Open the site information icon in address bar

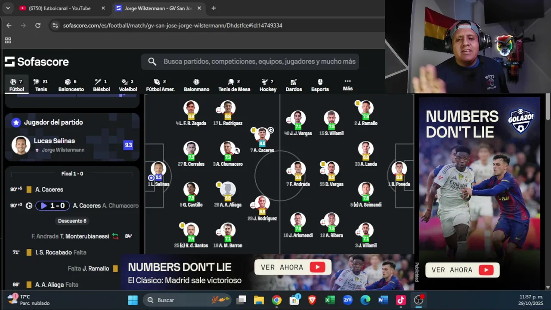(x=55, y=25)
